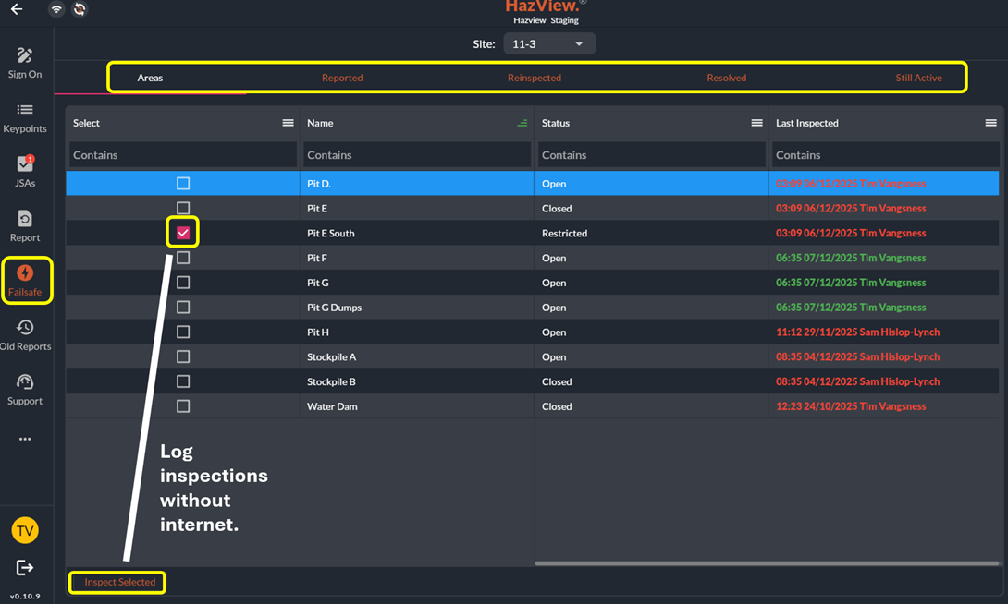
Task: Expand the Site 11-3 dropdown
Action: (x=549, y=44)
